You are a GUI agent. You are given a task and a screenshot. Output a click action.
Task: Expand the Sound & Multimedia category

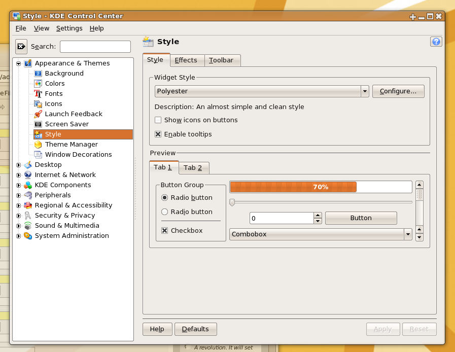pyautogui.click(x=19, y=226)
